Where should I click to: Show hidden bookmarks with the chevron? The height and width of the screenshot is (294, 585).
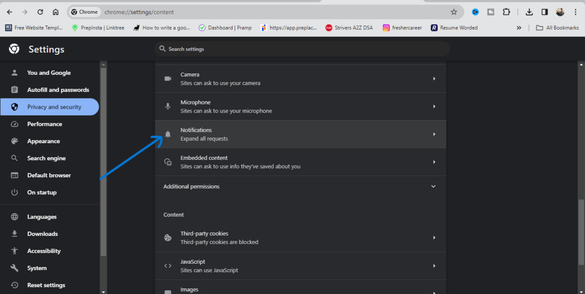coord(519,28)
